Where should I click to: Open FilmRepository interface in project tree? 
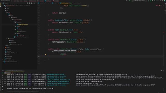coord(21,32)
